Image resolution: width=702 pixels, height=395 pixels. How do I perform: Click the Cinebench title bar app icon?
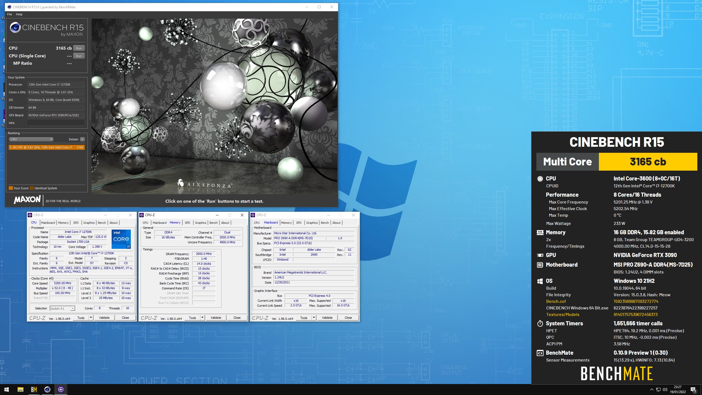tap(9, 7)
